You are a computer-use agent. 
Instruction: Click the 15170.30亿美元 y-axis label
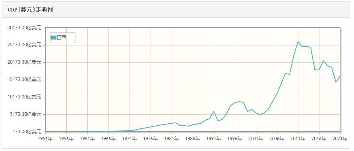click(x=25, y=79)
